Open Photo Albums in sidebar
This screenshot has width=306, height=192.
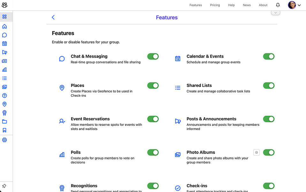(x=4, y=87)
